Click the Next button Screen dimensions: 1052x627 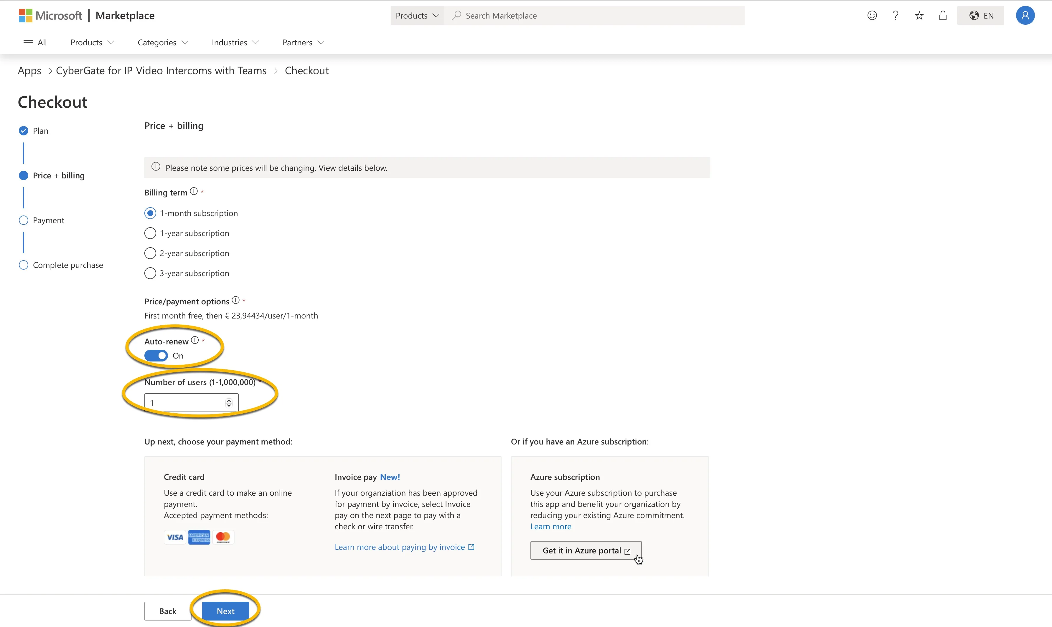pyautogui.click(x=225, y=611)
